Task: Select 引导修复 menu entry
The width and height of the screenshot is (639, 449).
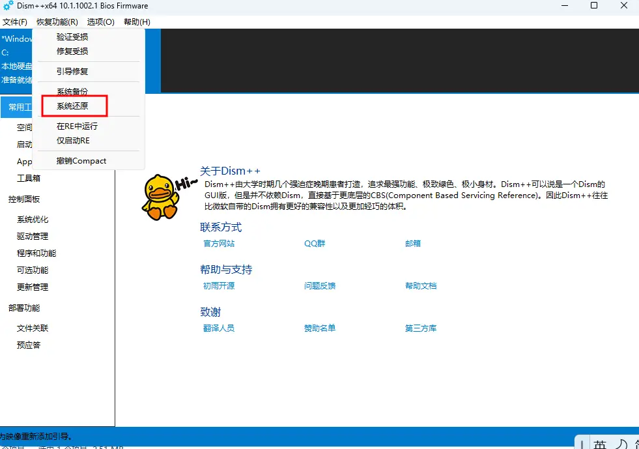Action: pyautogui.click(x=72, y=72)
